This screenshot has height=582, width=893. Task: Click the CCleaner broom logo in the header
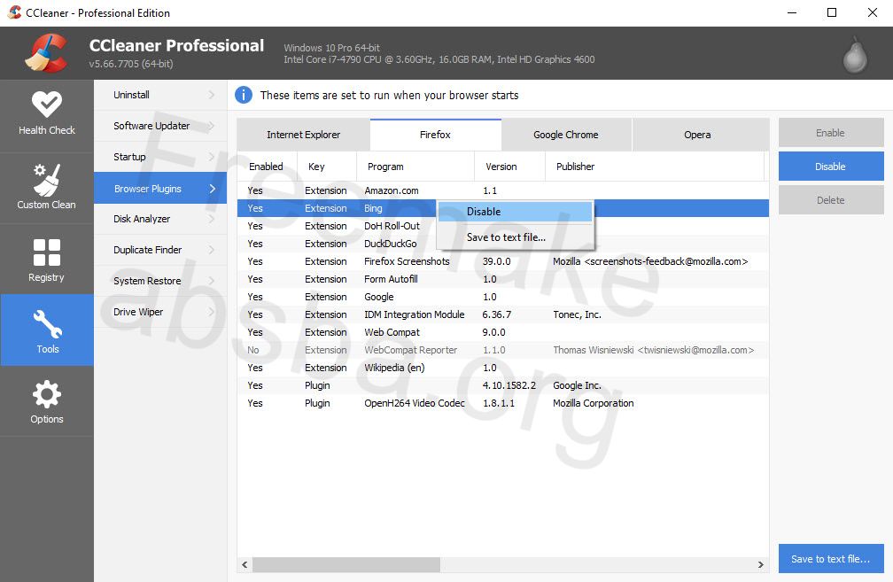(x=46, y=53)
